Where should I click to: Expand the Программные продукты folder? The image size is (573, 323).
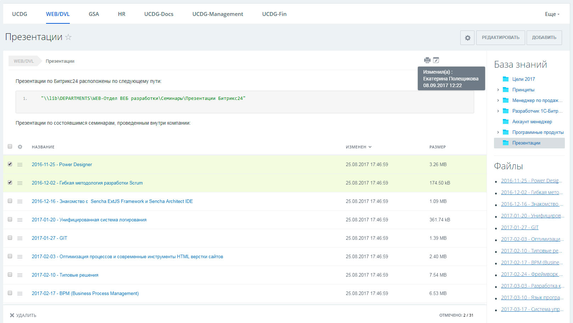tap(498, 132)
